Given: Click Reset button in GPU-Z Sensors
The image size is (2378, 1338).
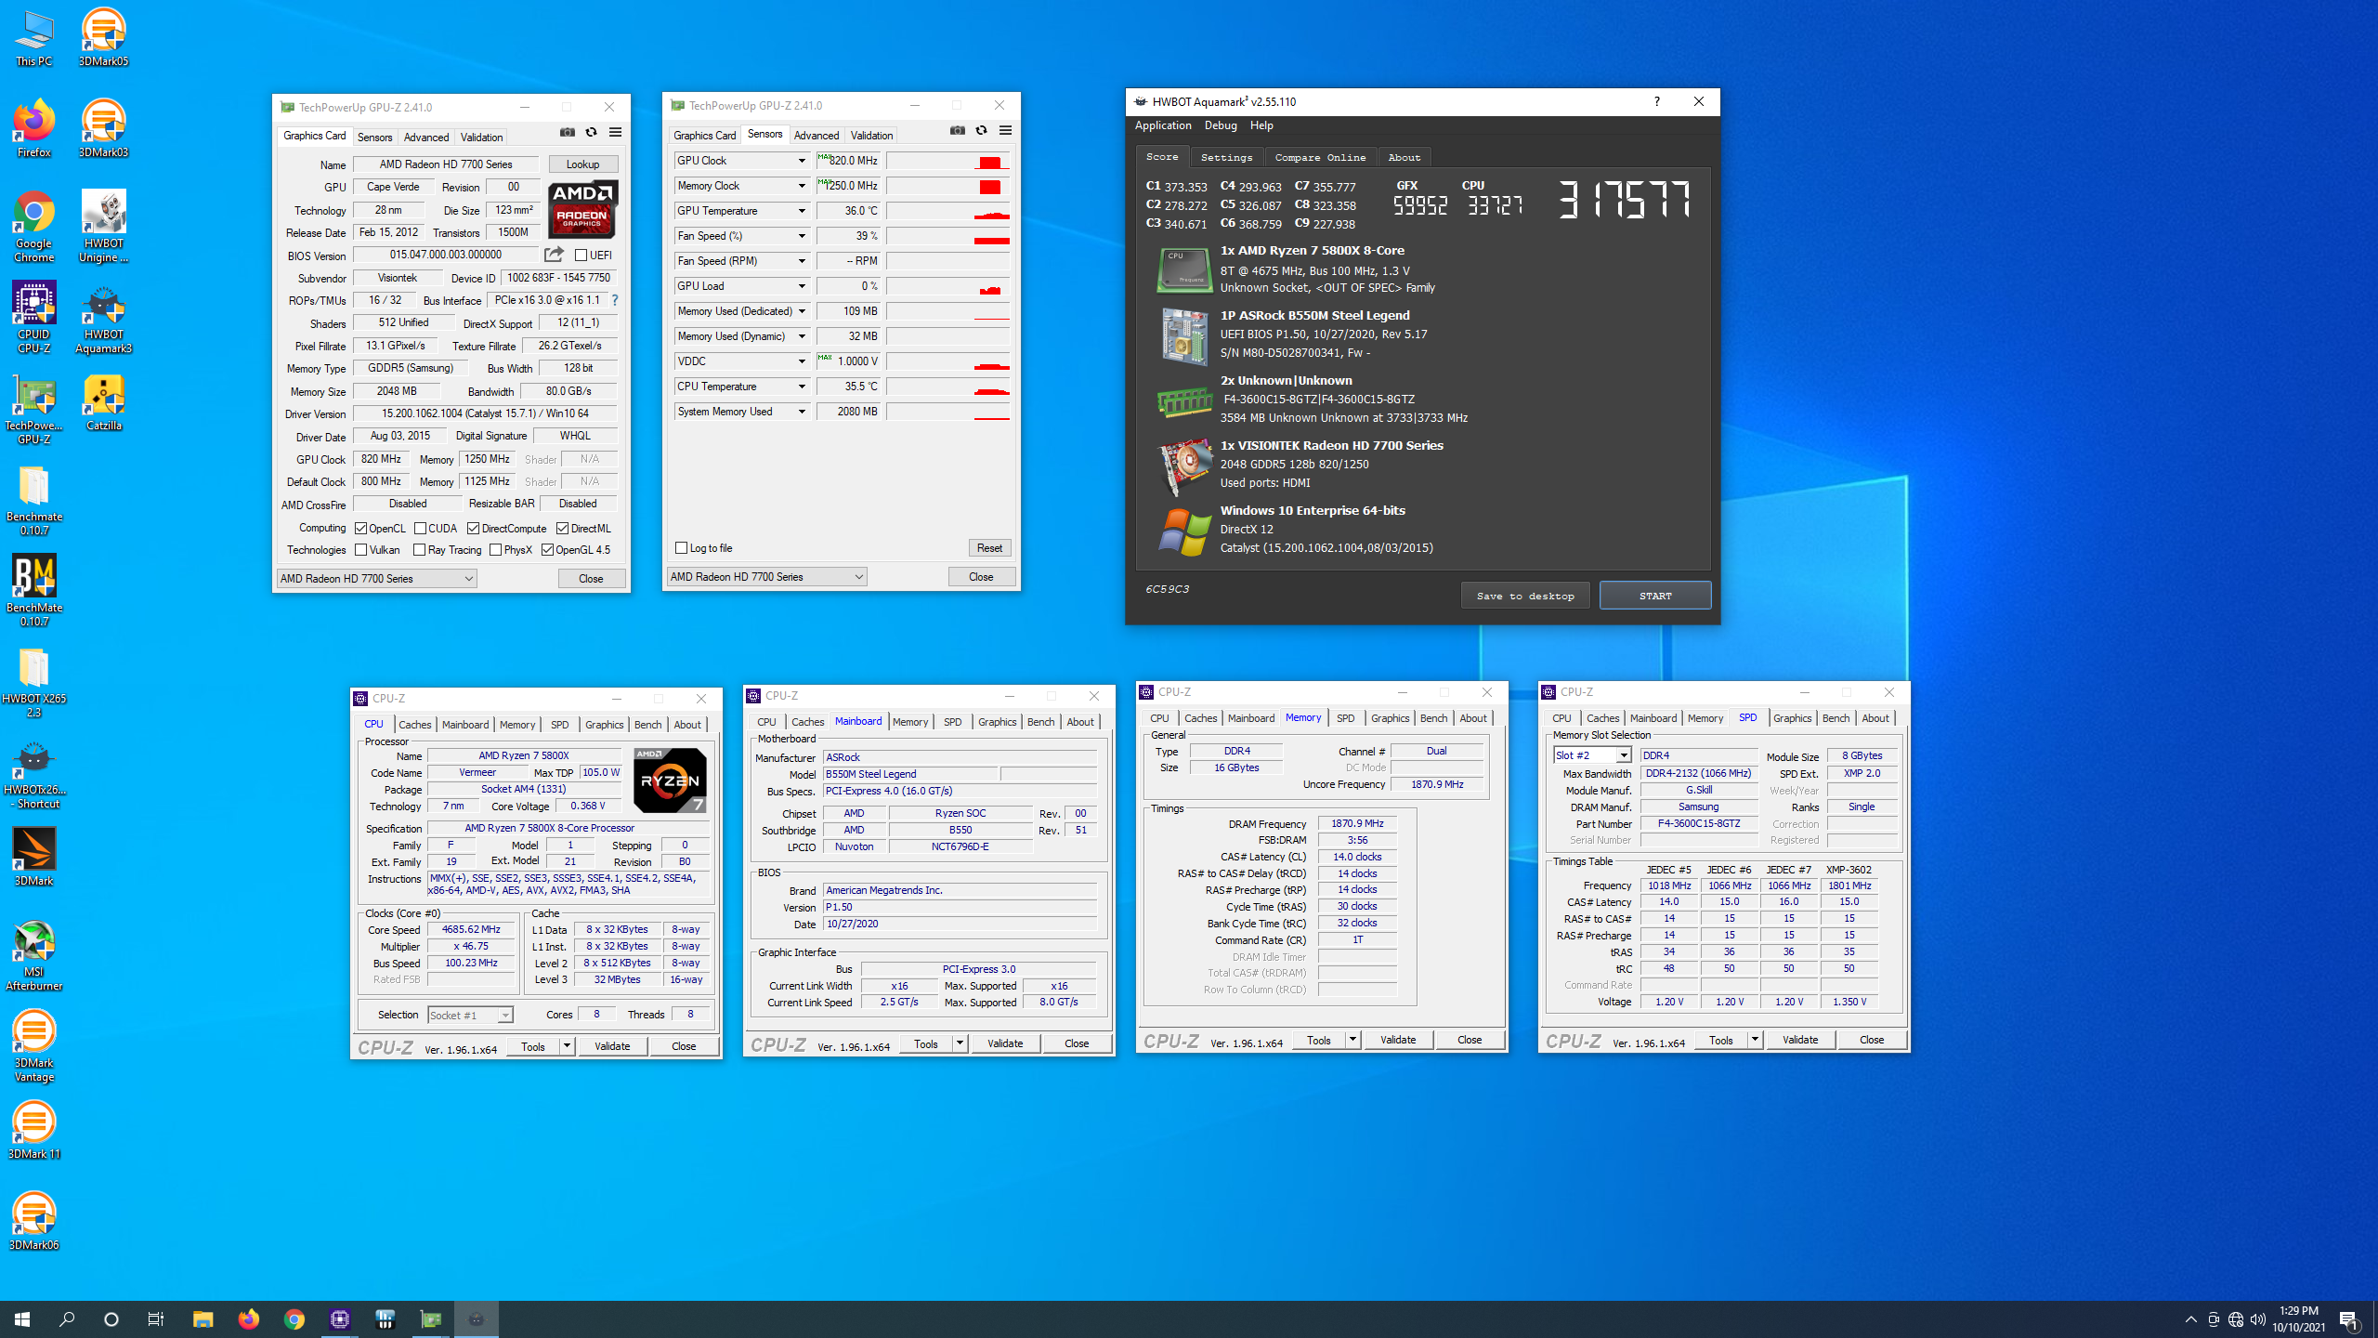Looking at the screenshot, I should coord(989,547).
